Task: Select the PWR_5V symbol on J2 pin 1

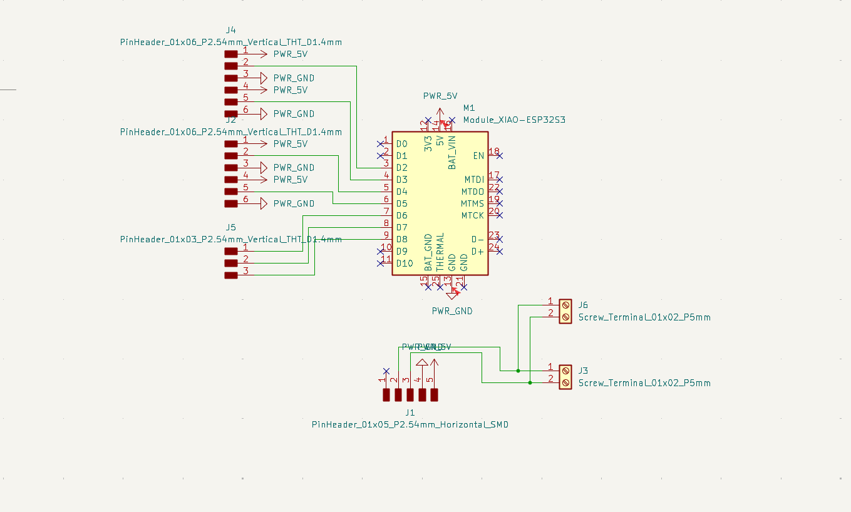Action: point(262,143)
